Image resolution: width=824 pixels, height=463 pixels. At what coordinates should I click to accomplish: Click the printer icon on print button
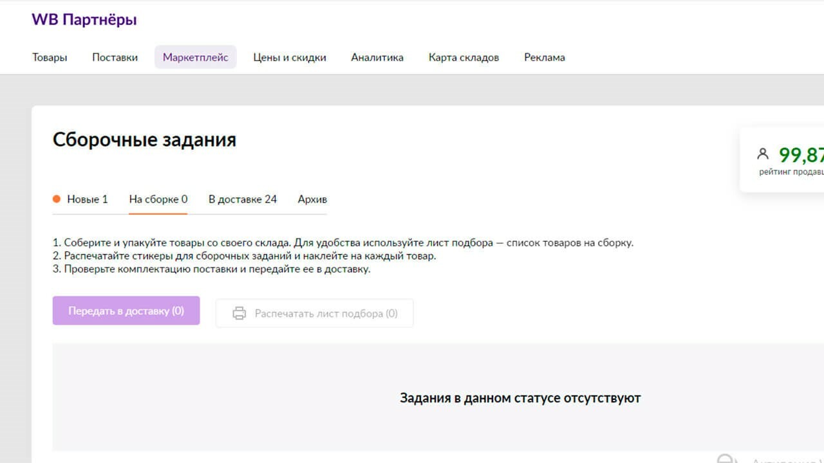(239, 314)
